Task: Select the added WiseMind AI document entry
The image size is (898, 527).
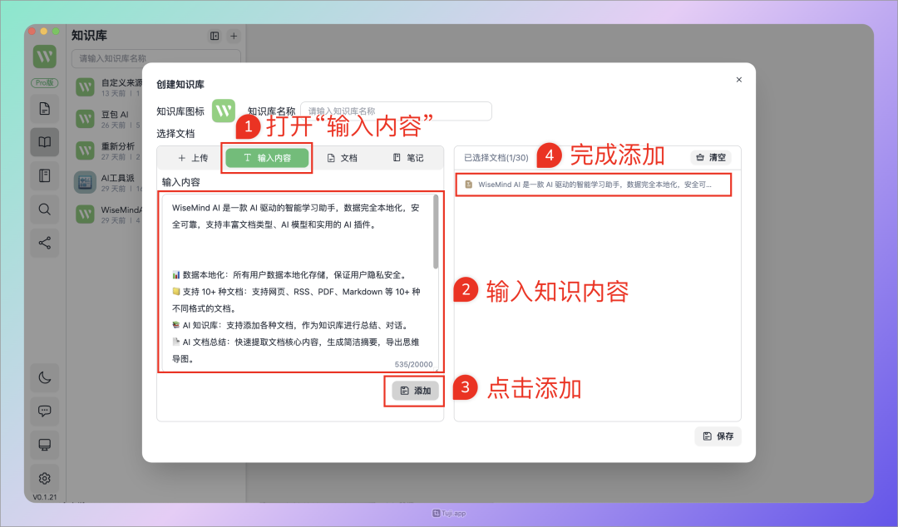Action: 594,185
